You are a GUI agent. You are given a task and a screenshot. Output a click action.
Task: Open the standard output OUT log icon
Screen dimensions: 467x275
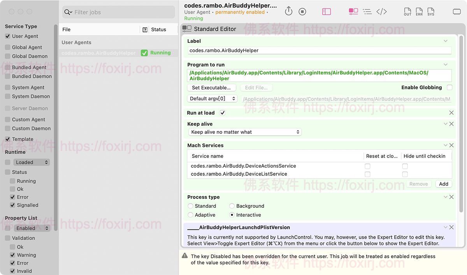point(407,12)
